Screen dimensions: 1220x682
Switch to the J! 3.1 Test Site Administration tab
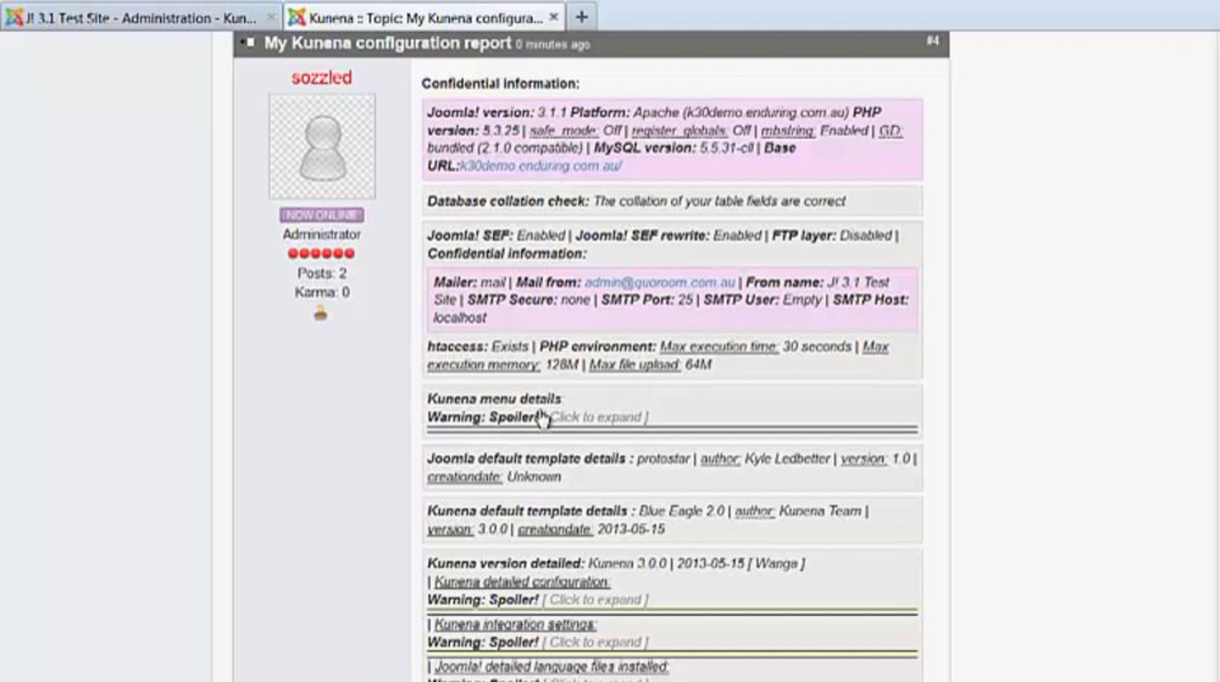141,18
